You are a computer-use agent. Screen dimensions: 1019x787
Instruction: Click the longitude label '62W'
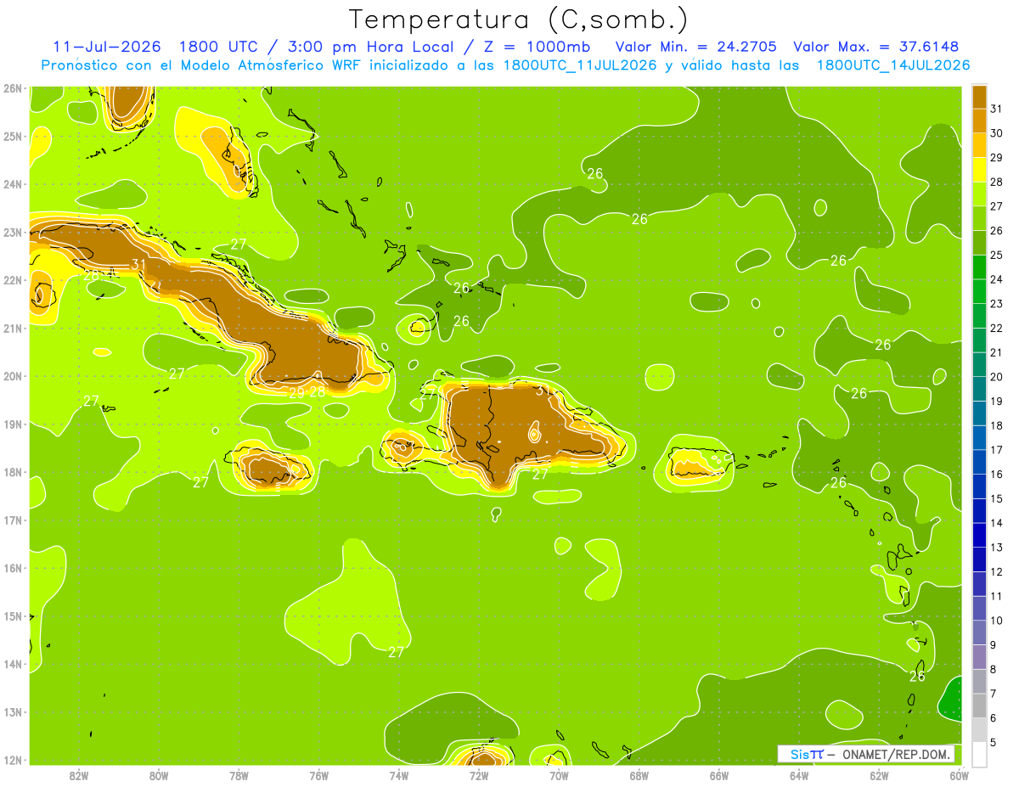tap(880, 775)
